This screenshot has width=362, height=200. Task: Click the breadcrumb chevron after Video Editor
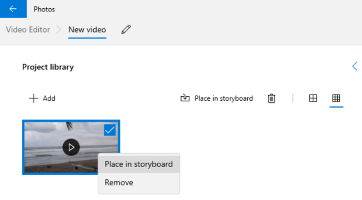point(59,29)
